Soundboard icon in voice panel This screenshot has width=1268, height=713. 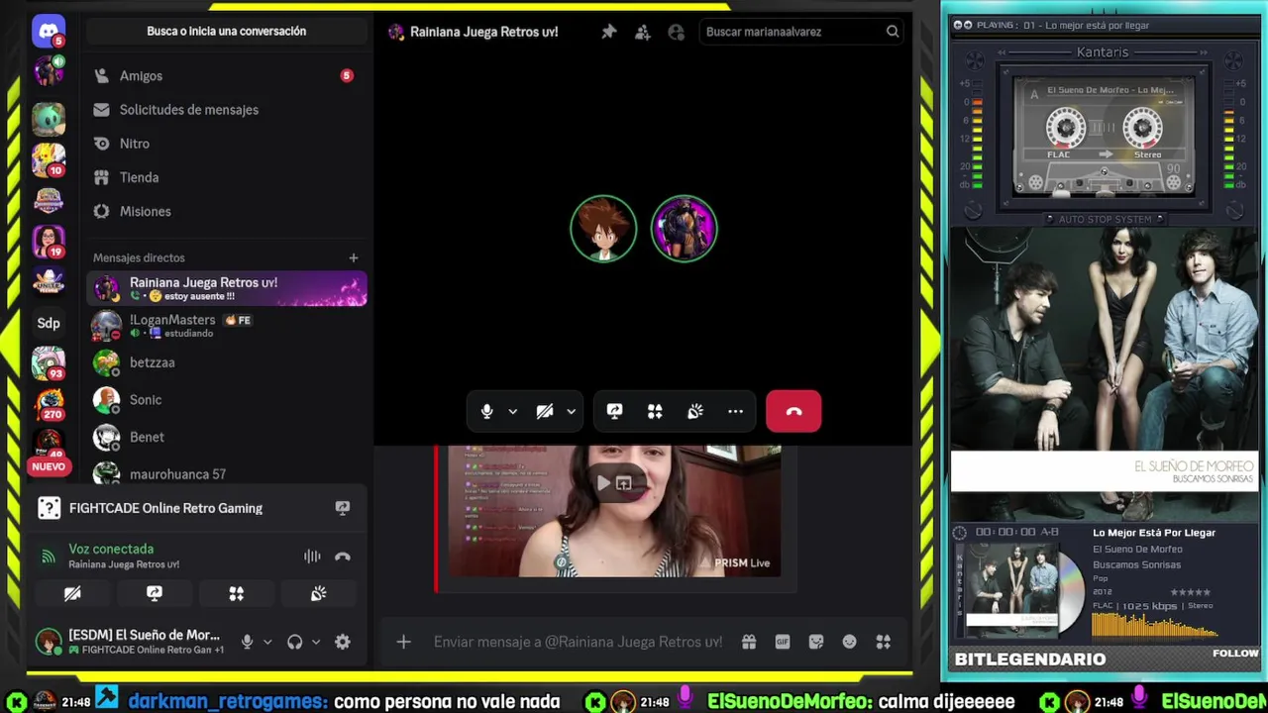[x=318, y=593]
